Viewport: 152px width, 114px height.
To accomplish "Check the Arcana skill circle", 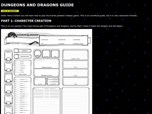I will click(16, 84).
